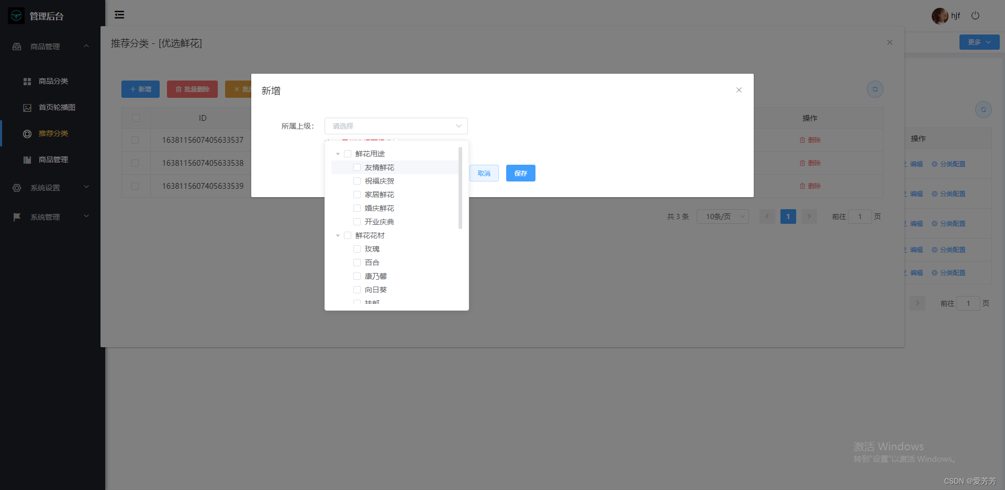The width and height of the screenshot is (1005, 490).
Task: Click the power logout icon
Action: point(975,16)
